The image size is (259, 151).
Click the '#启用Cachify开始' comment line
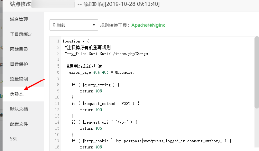[84, 66]
